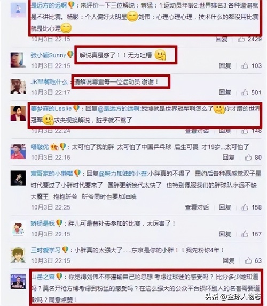Like the comment with 80 likes
The height and width of the screenshot is (306, 267).
click(x=248, y=158)
